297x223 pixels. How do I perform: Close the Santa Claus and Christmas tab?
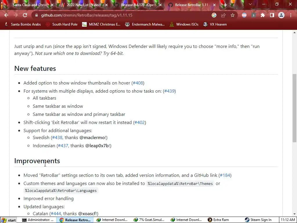coord(52,5)
